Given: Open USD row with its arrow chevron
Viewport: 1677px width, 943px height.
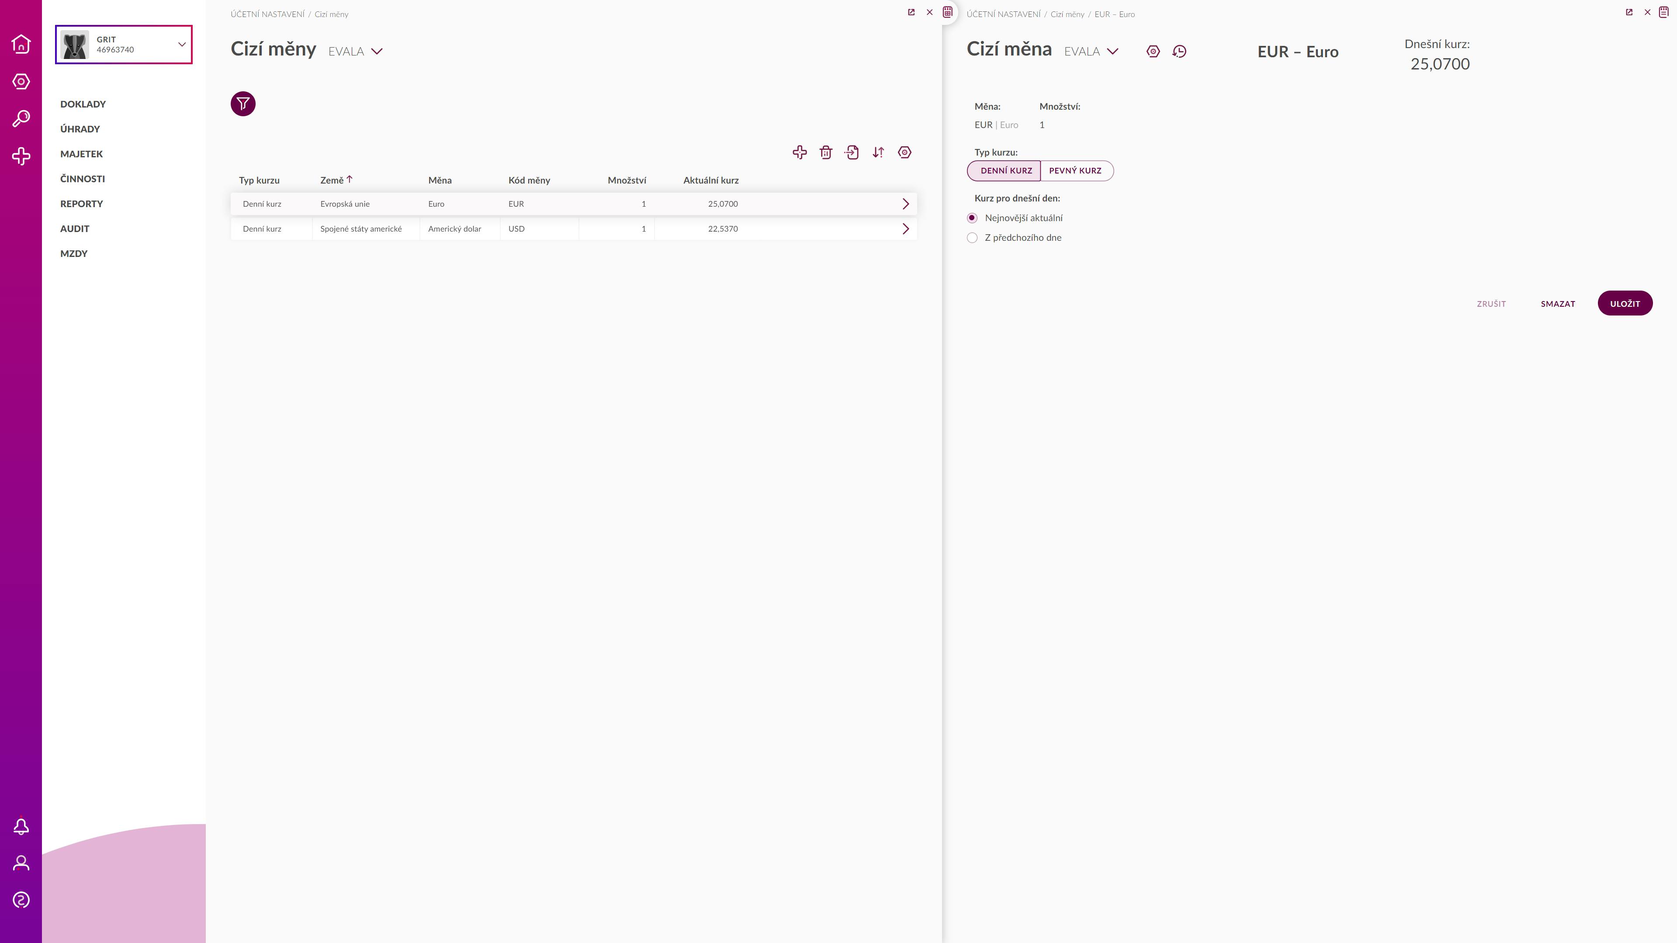Looking at the screenshot, I should pyautogui.click(x=905, y=229).
